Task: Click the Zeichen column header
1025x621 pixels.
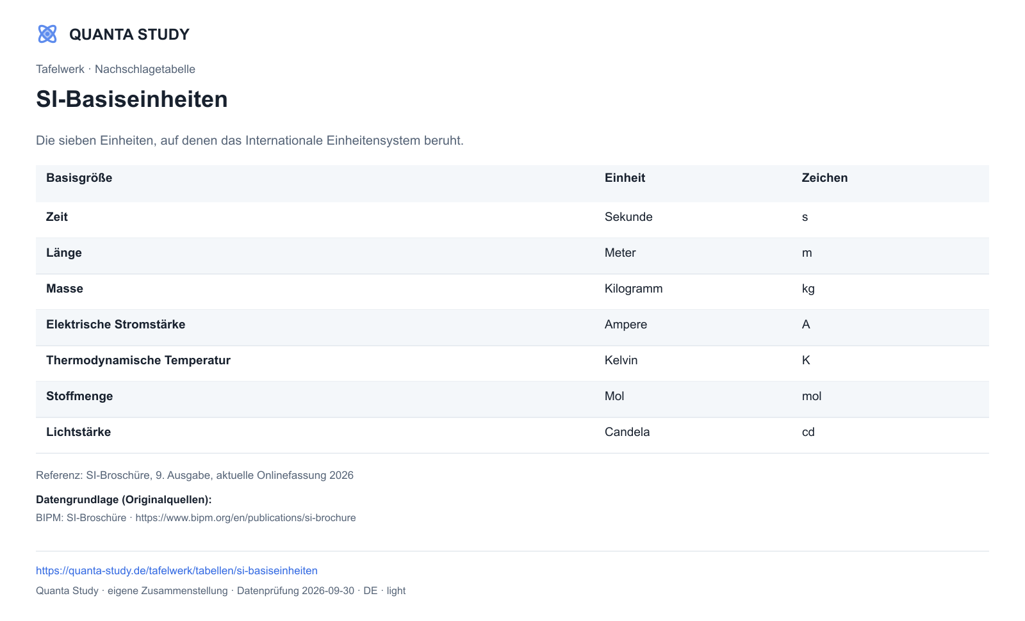Action: [x=824, y=178]
